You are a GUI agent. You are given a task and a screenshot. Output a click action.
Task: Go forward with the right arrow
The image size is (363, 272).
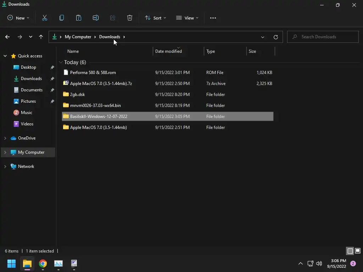click(20, 37)
